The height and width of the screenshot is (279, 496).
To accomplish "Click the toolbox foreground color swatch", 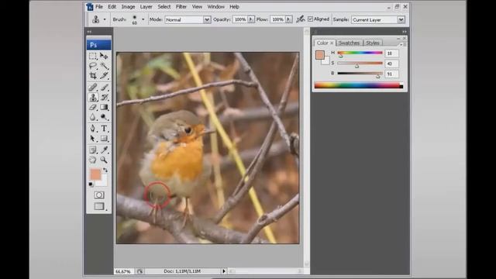I will tap(95, 174).
